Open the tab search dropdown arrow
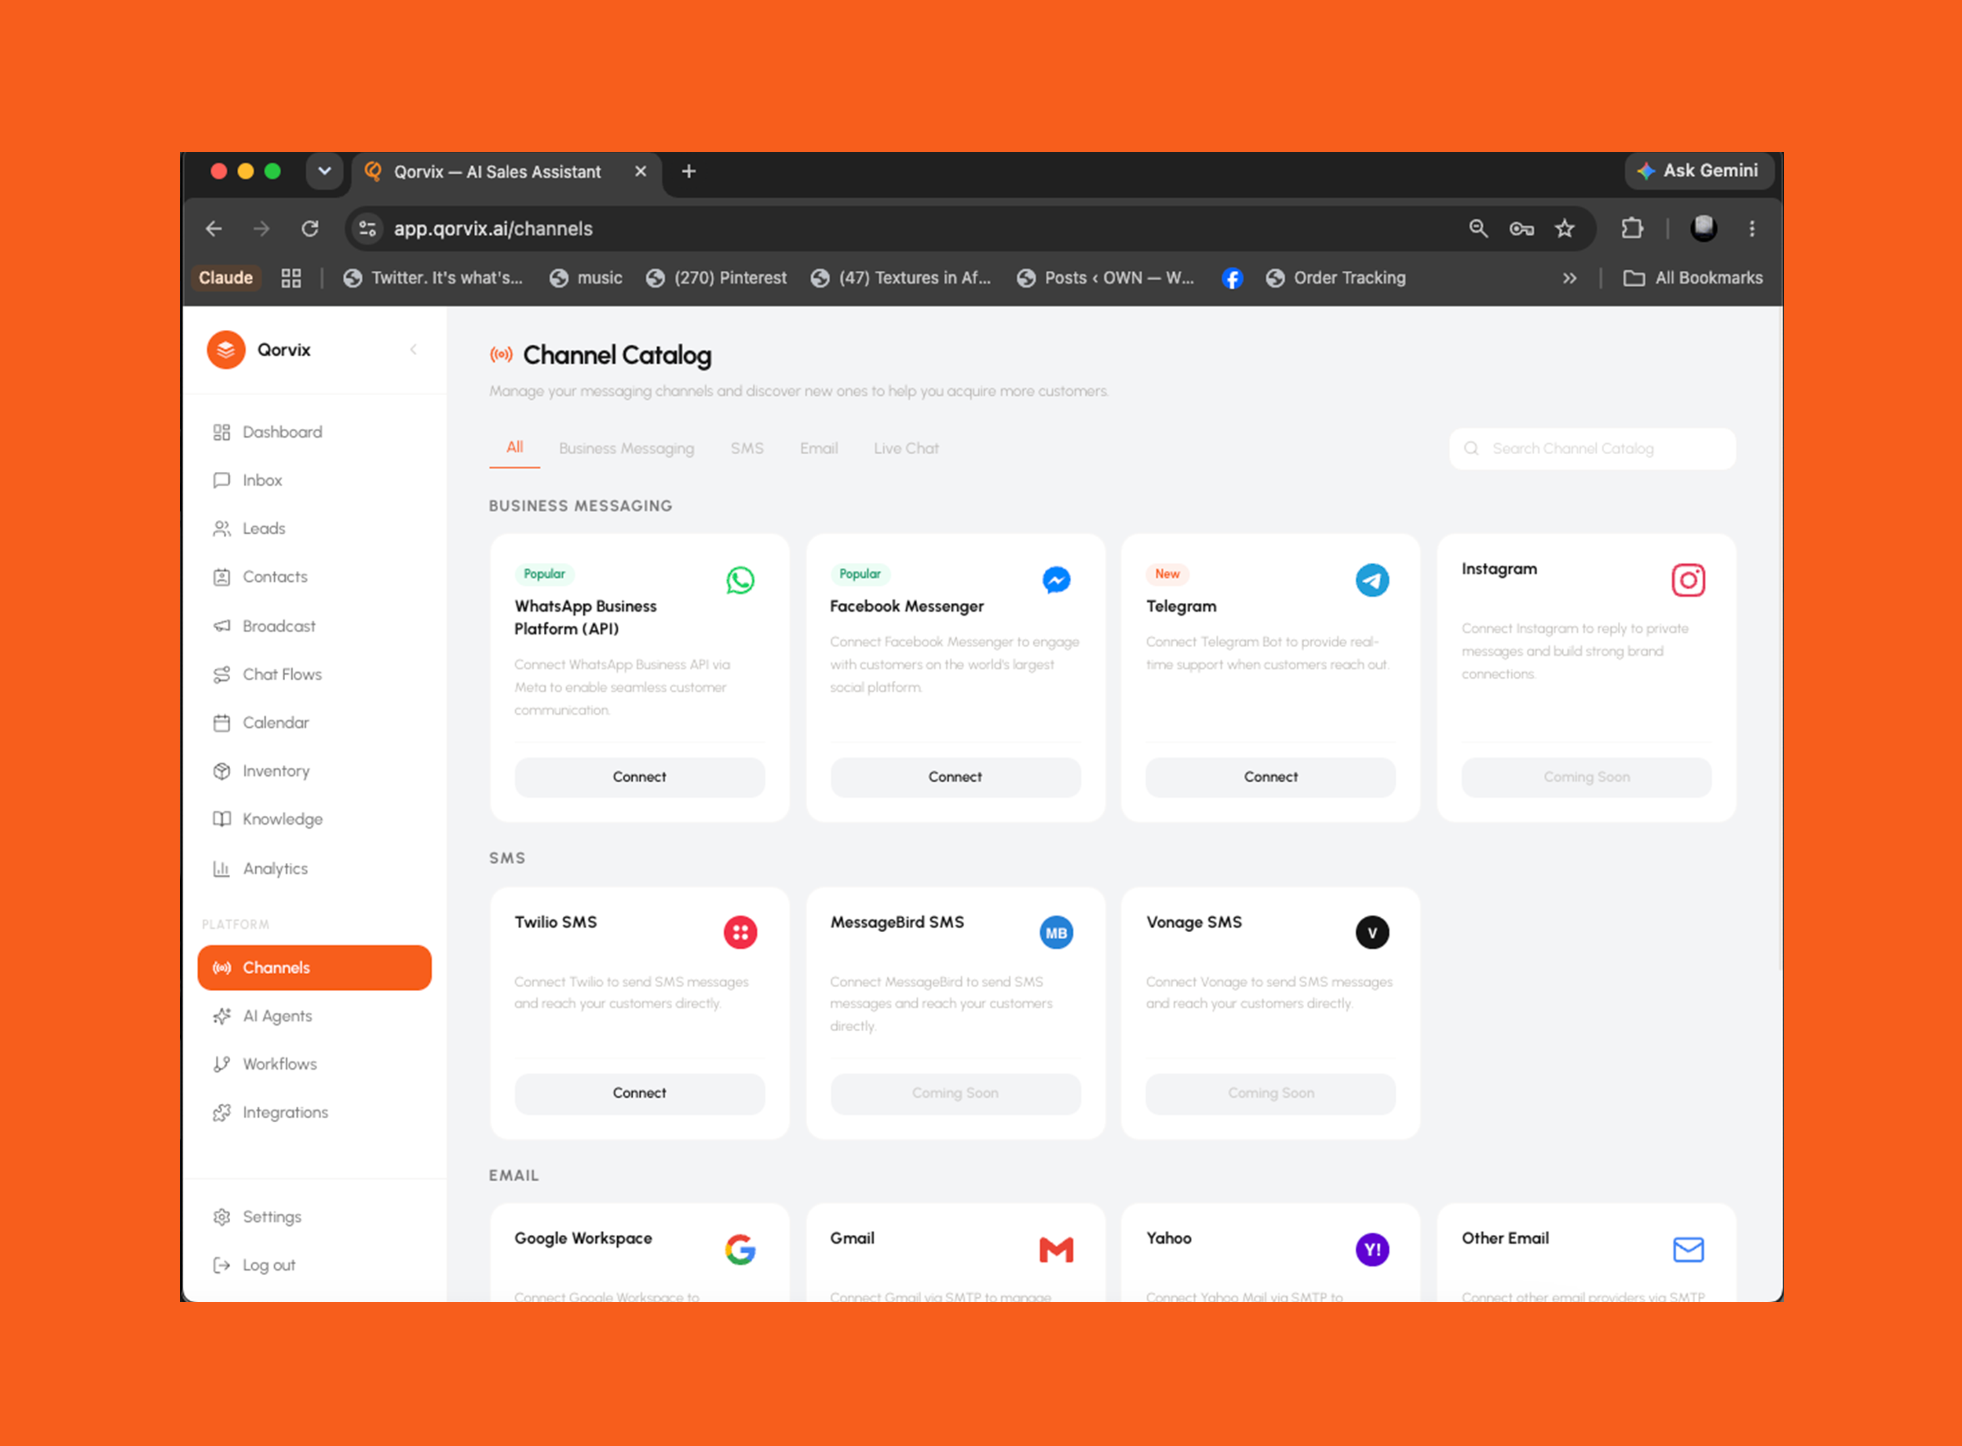Image resolution: width=1962 pixels, height=1446 pixels. tap(325, 170)
